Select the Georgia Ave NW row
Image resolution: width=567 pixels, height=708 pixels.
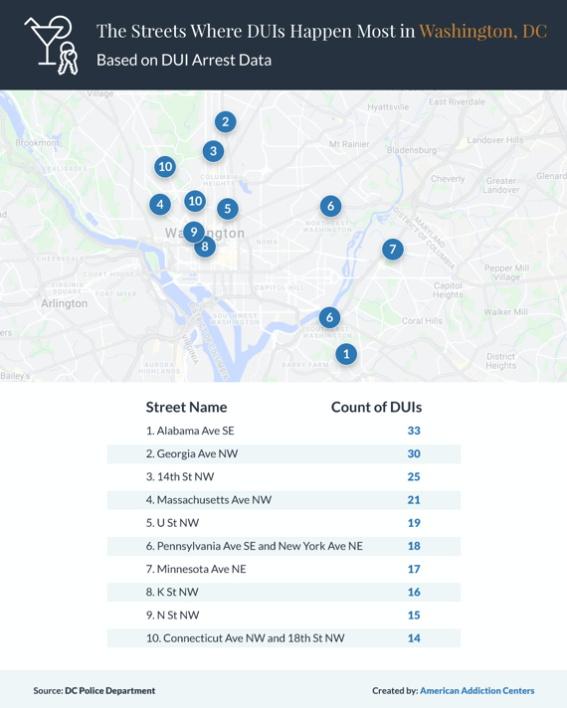click(x=283, y=453)
